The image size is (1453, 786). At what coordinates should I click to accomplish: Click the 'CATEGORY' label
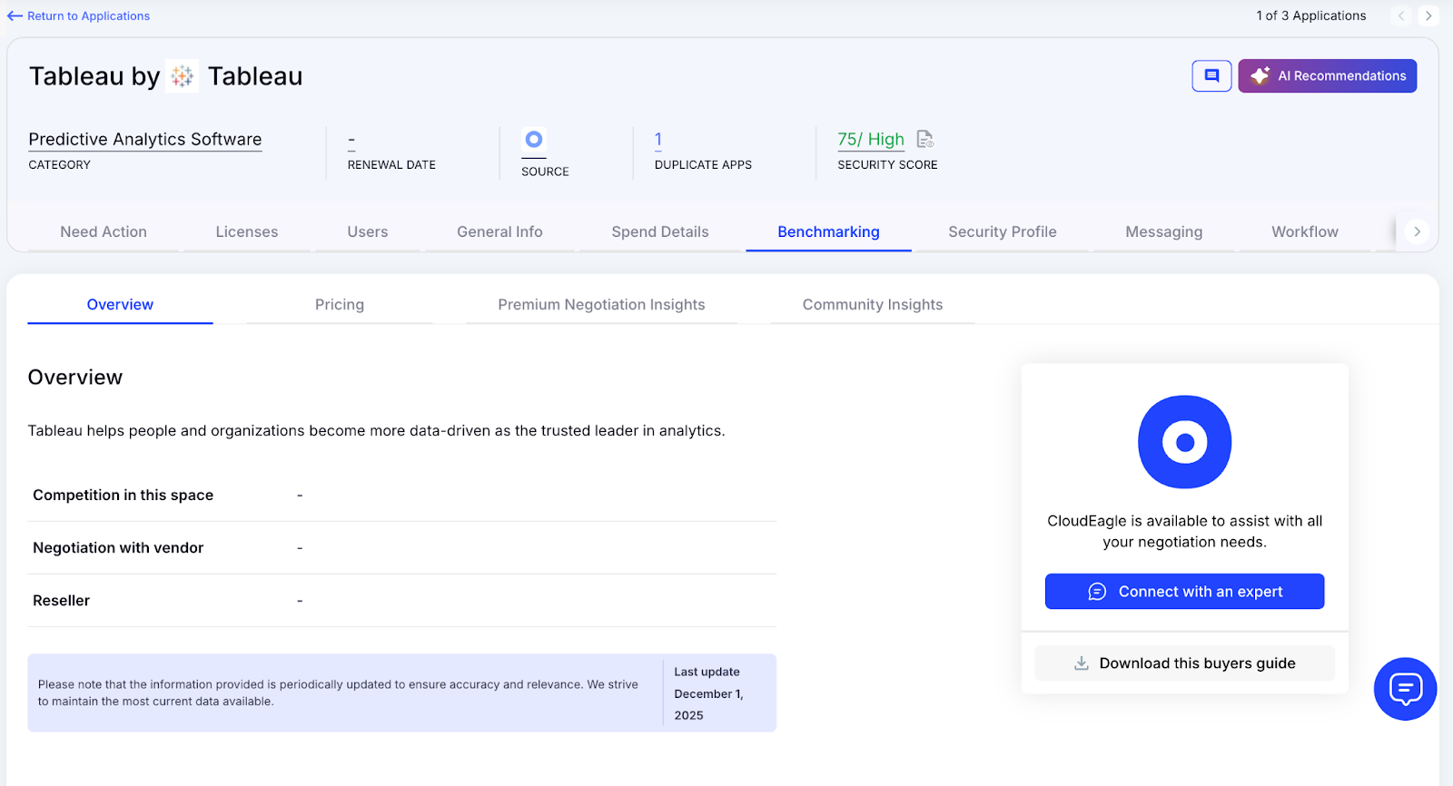pyautogui.click(x=60, y=165)
